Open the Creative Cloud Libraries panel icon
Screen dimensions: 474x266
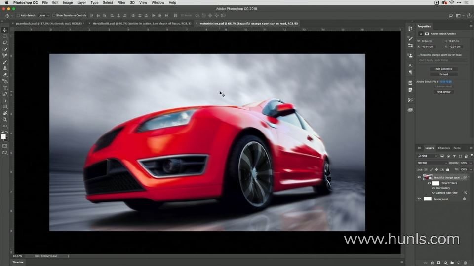pos(410,110)
